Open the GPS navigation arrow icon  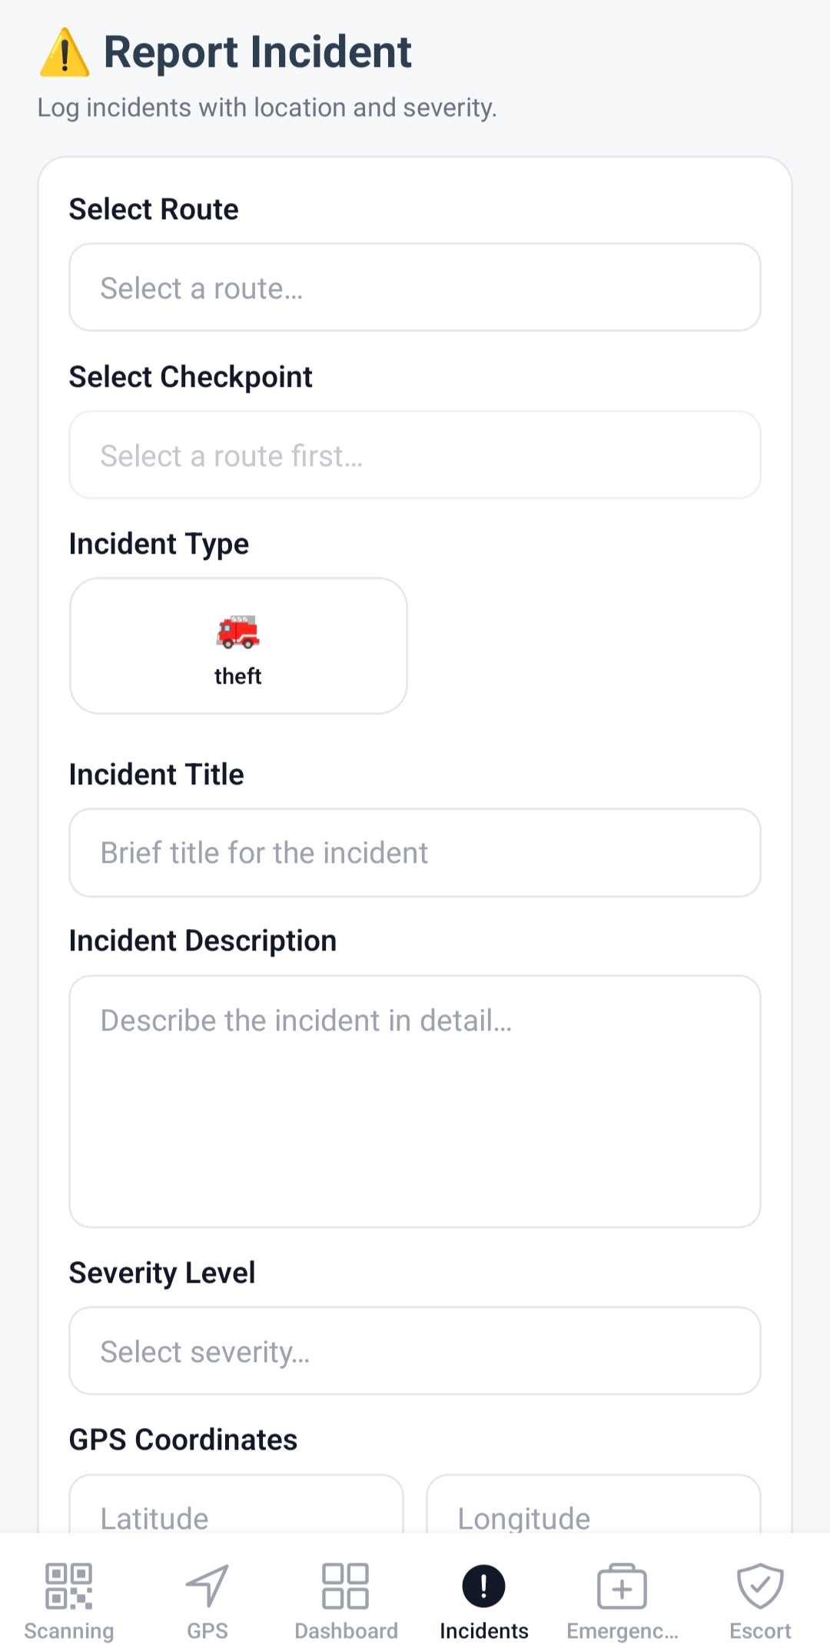tap(207, 1586)
